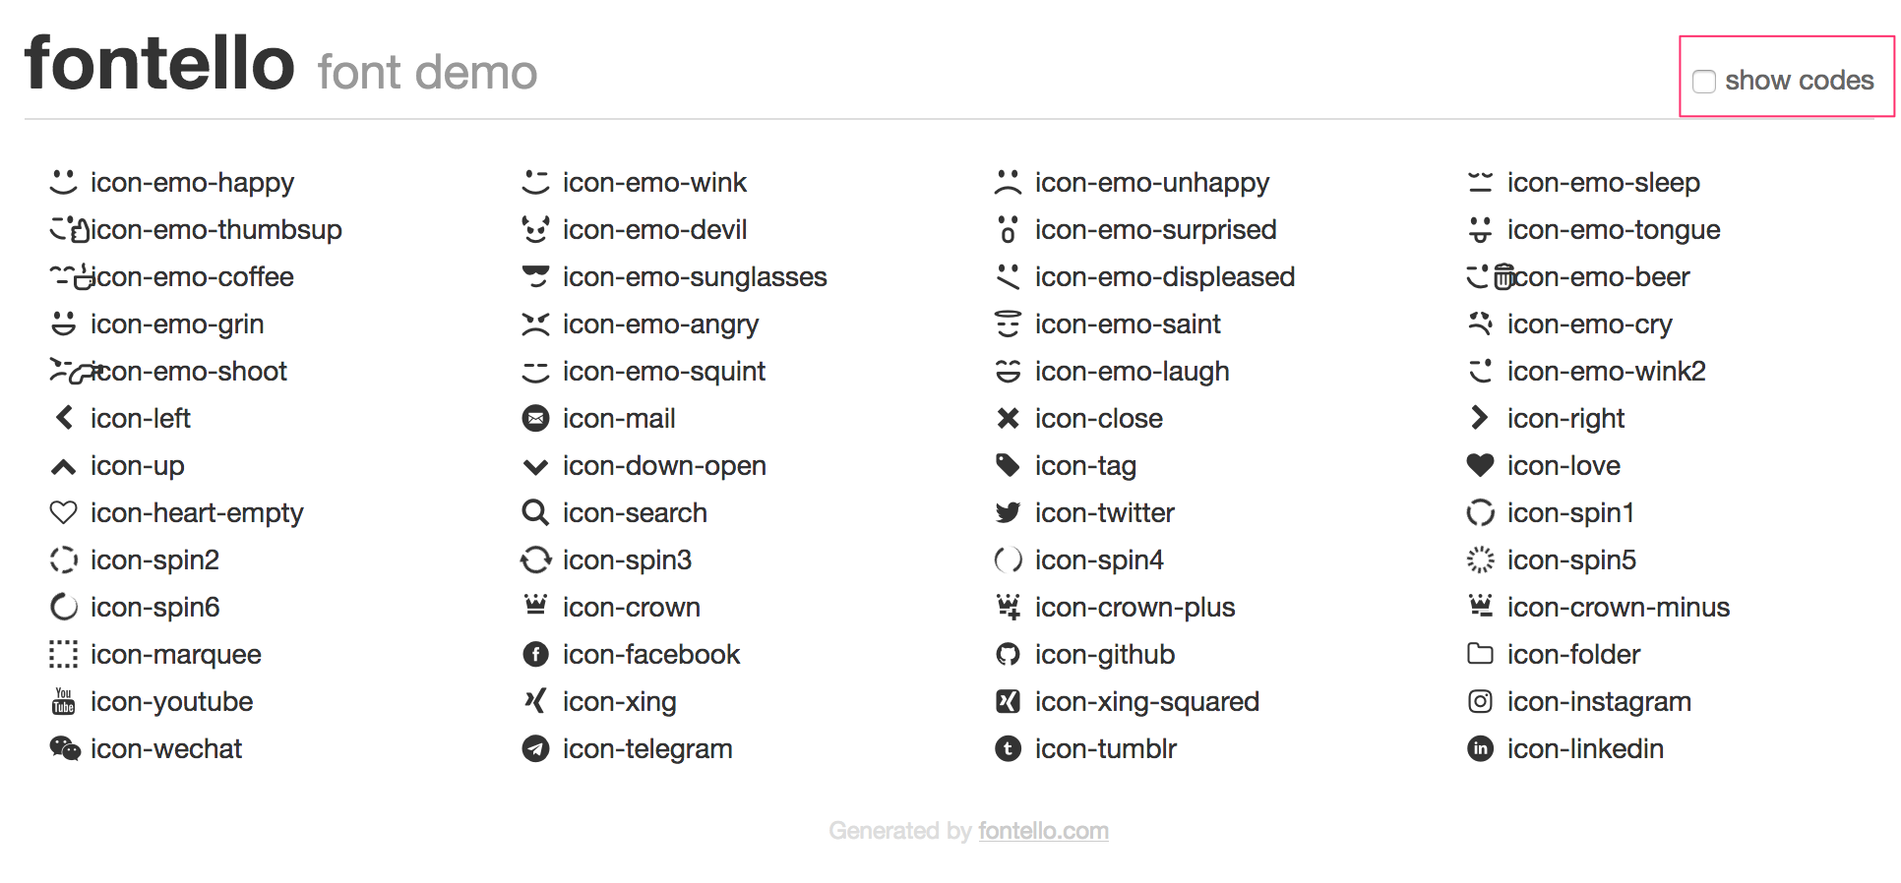The width and height of the screenshot is (1901, 883).
Task: Click the down-open chevron icon
Action: (535, 466)
